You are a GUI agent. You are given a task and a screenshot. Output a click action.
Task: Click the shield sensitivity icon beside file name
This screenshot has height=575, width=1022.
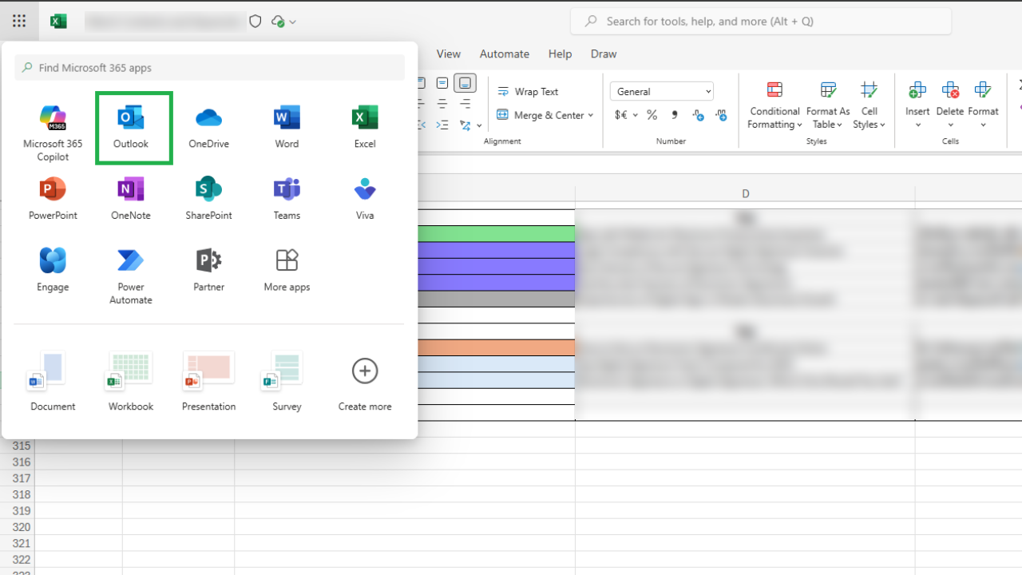pyautogui.click(x=255, y=22)
